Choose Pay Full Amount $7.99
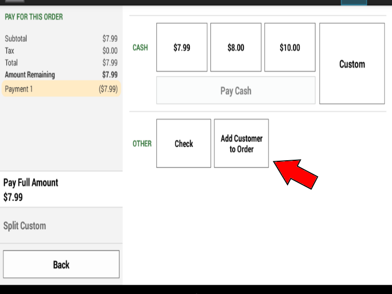Screen dimensions: 392x294 pos(61,189)
